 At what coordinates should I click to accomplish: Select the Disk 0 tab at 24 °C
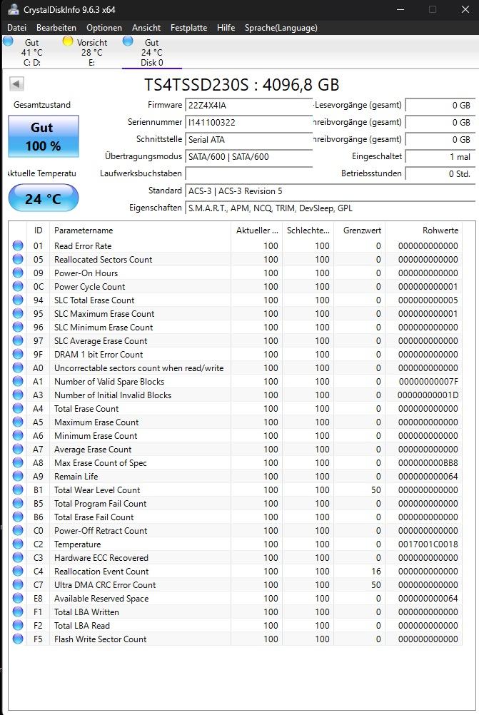point(151,52)
